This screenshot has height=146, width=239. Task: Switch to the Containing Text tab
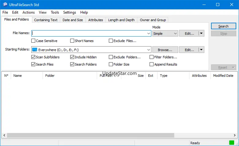coord(46,20)
